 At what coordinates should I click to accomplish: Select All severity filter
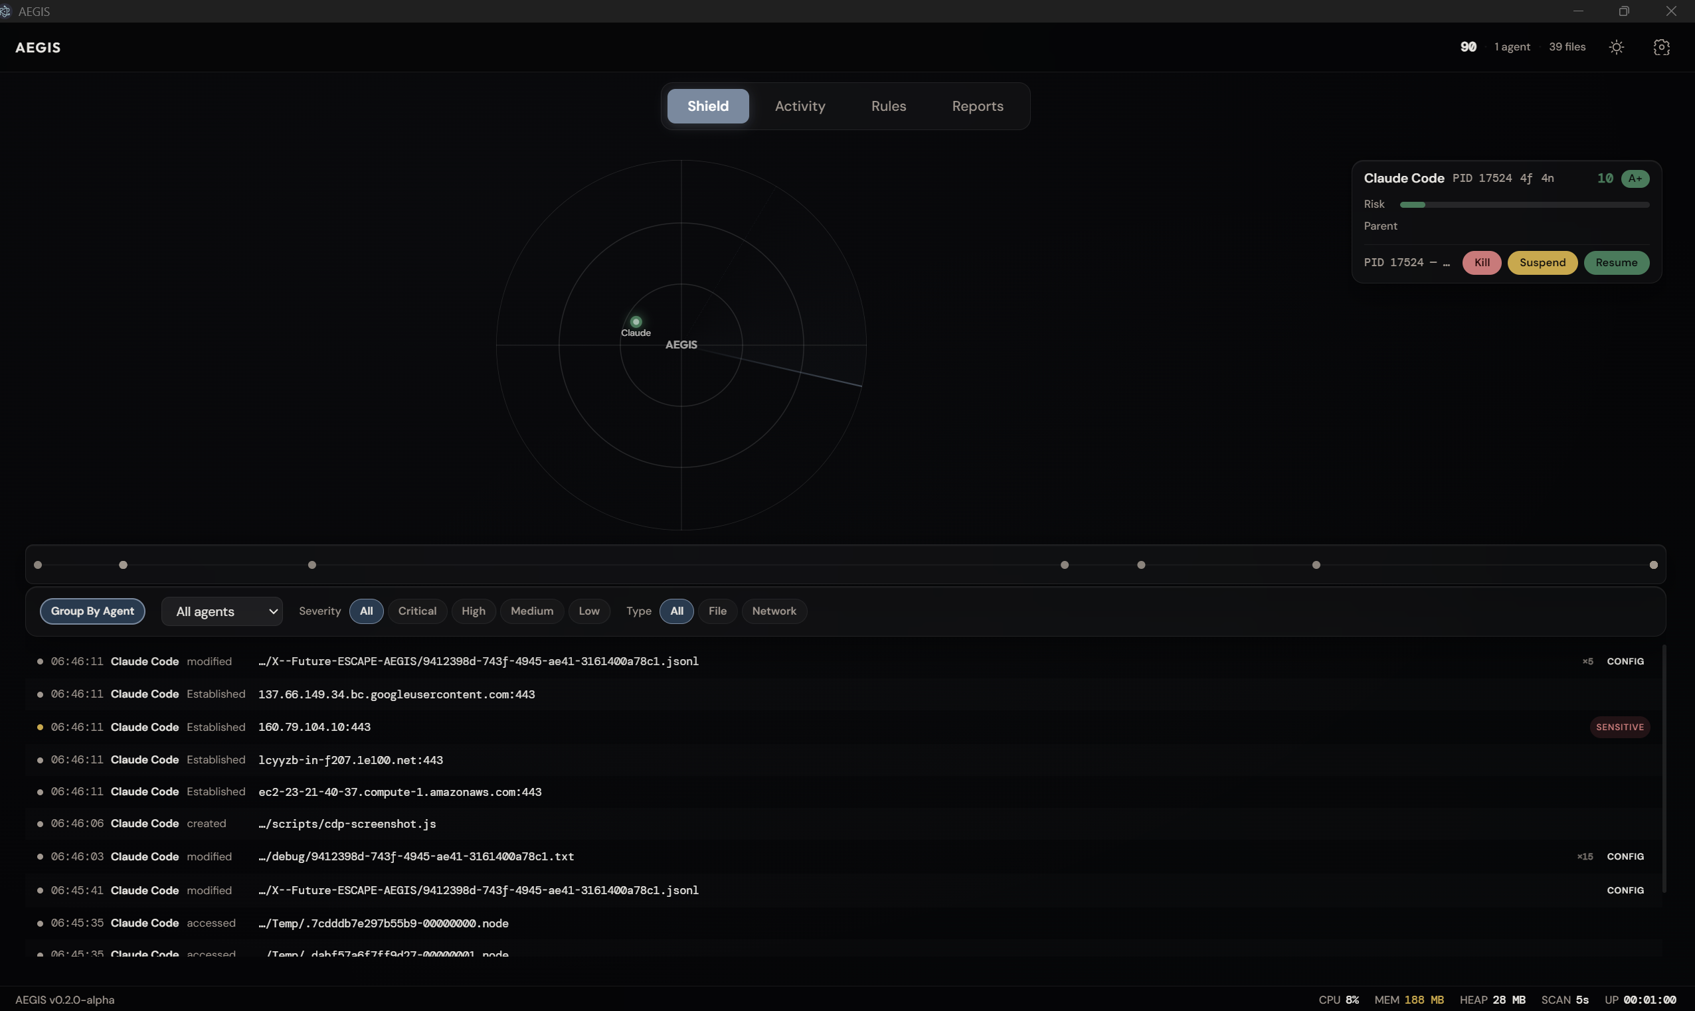pyautogui.click(x=366, y=611)
